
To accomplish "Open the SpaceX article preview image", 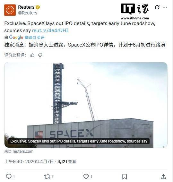I will 86,105.
